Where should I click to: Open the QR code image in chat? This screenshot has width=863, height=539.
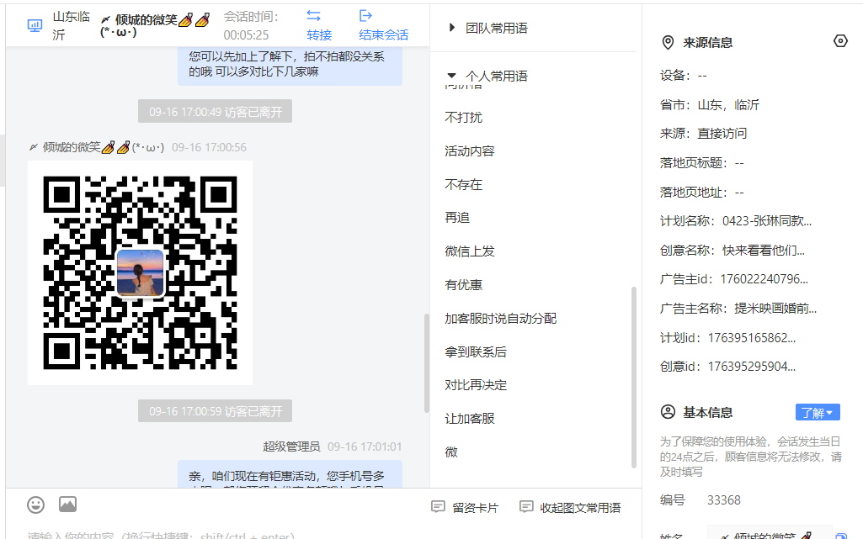pos(140,273)
